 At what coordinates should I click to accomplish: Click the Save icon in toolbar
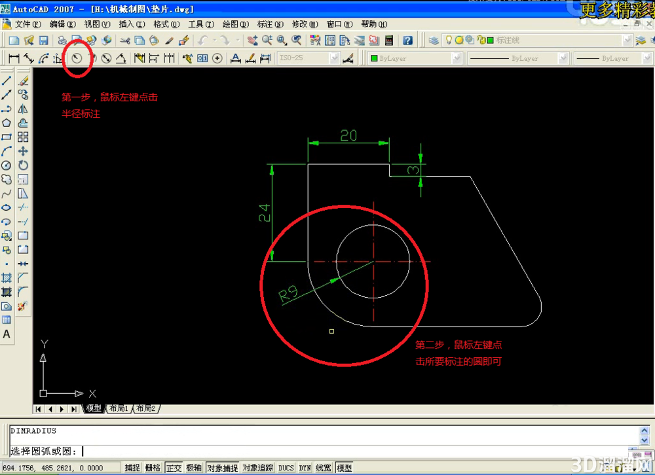(43, 40)
